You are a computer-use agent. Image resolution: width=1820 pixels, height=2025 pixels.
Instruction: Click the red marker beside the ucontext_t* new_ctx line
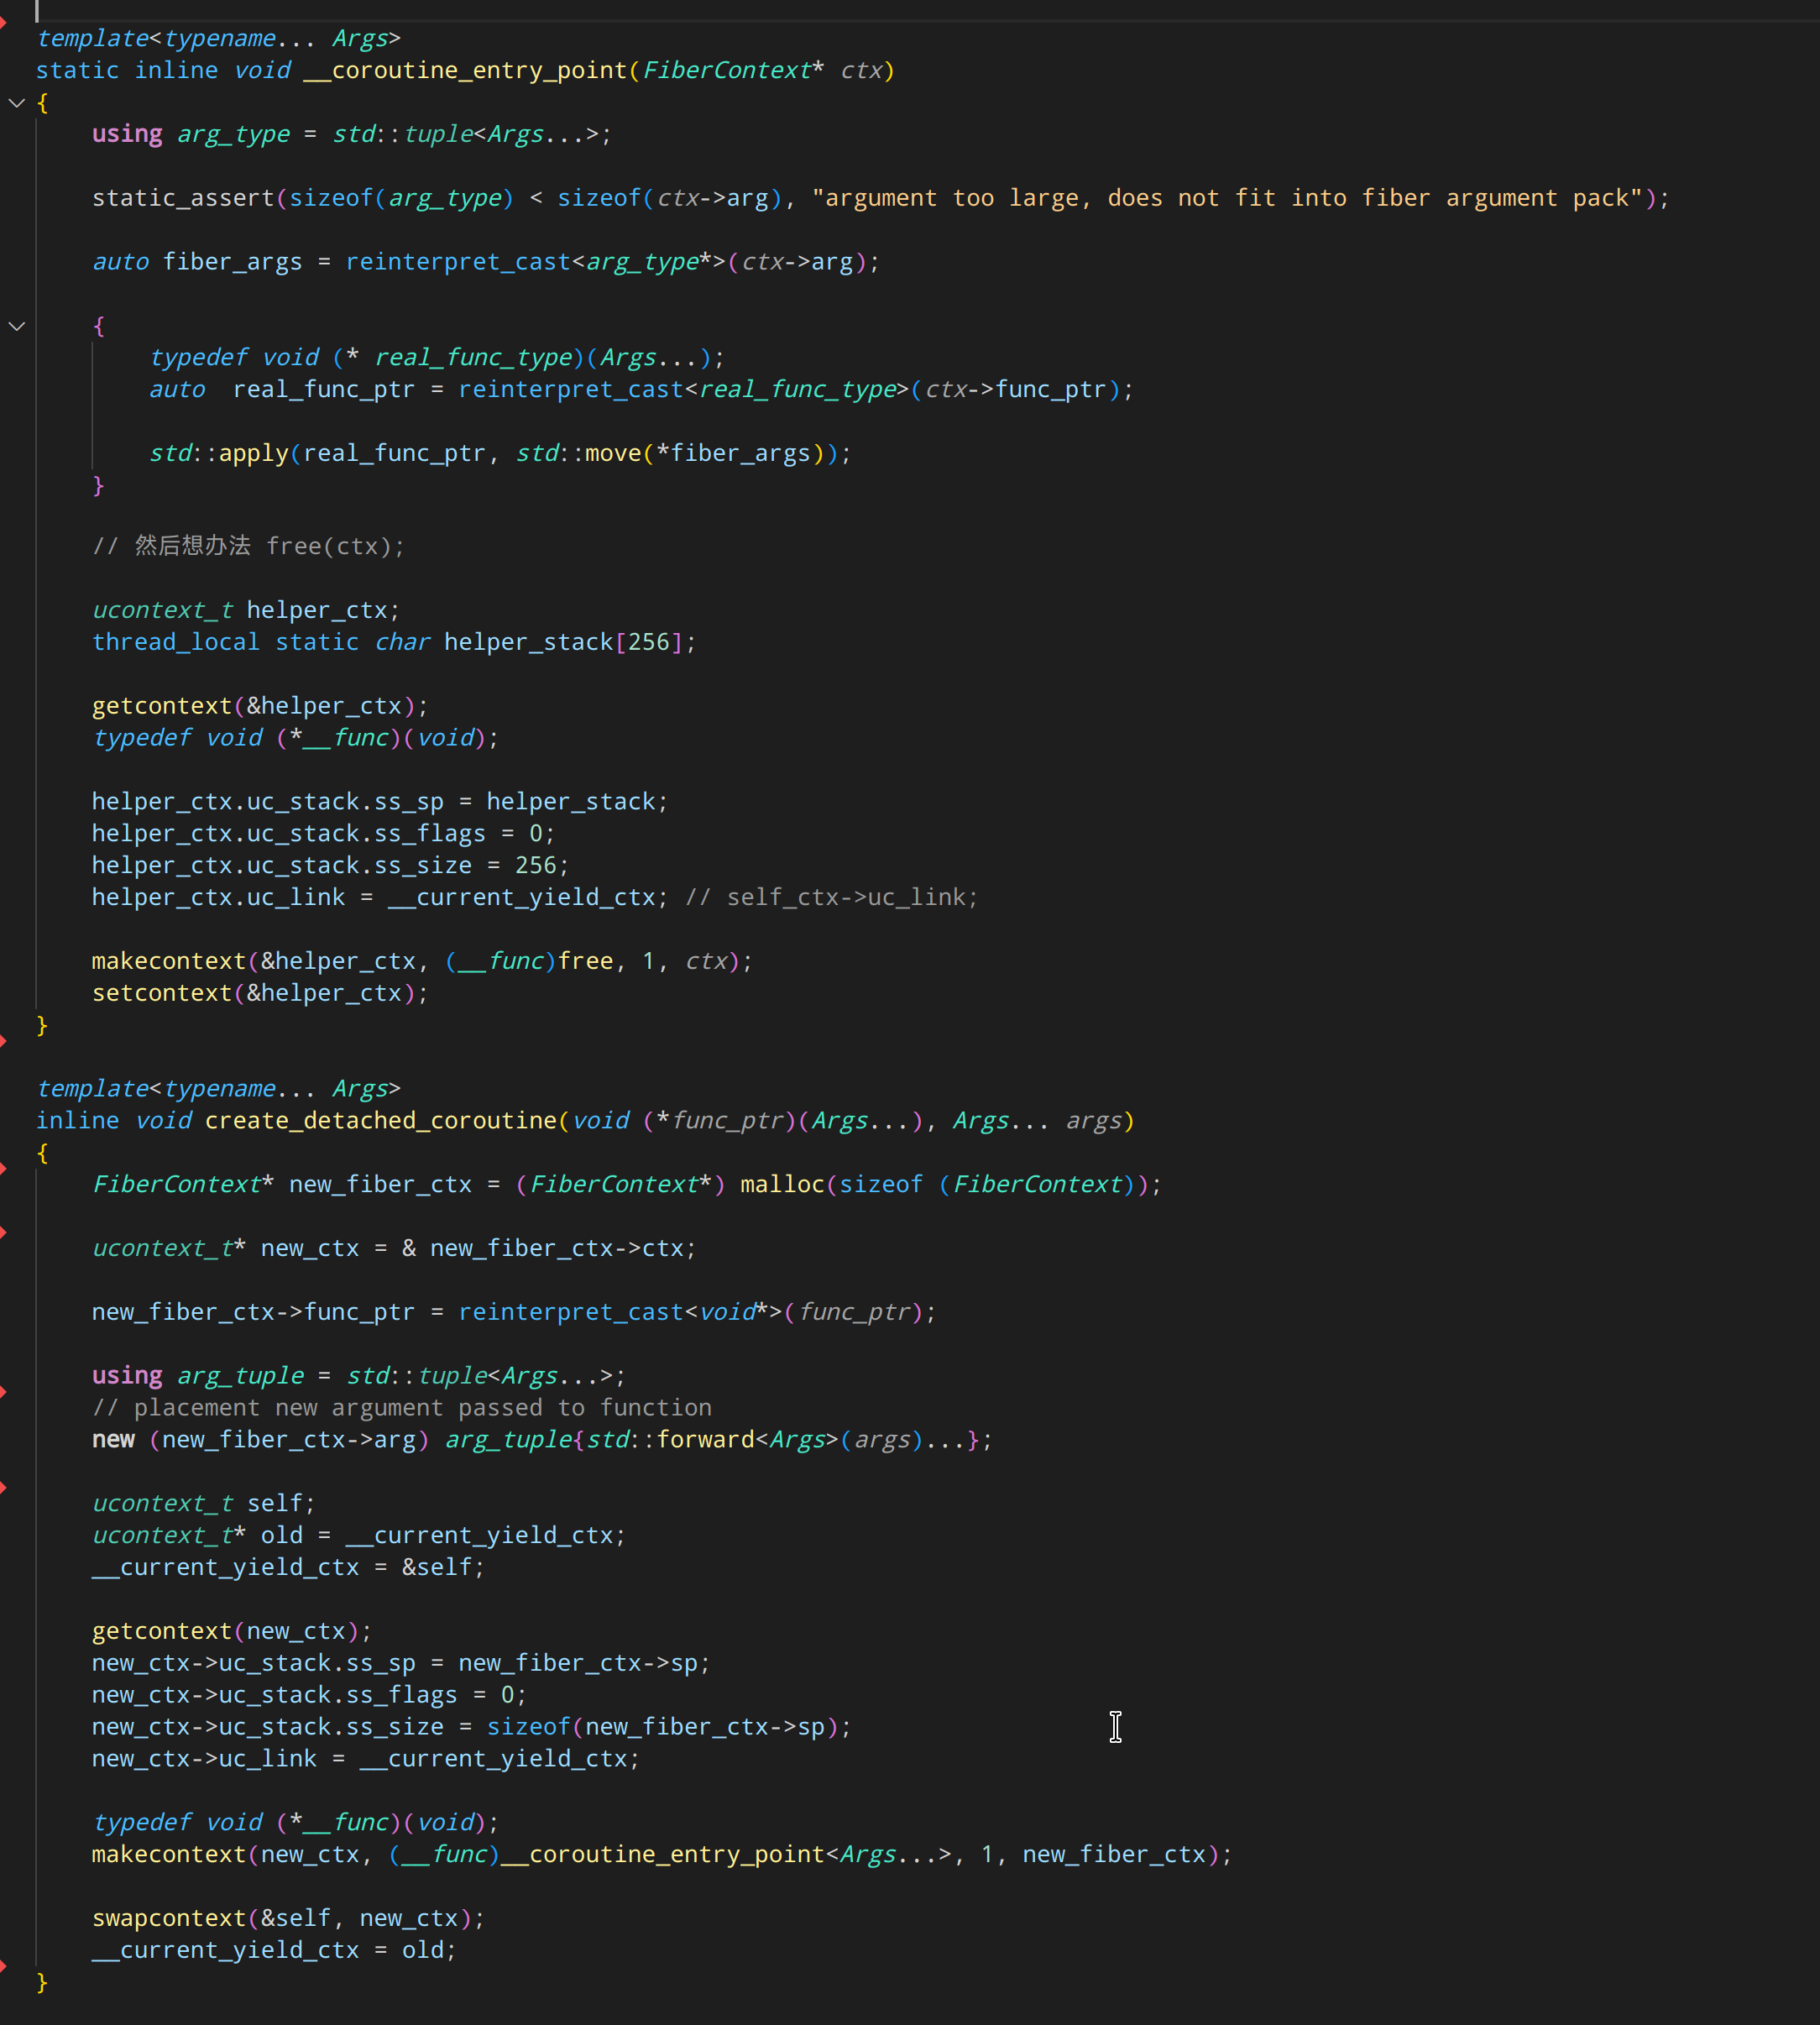point(6,1232)
